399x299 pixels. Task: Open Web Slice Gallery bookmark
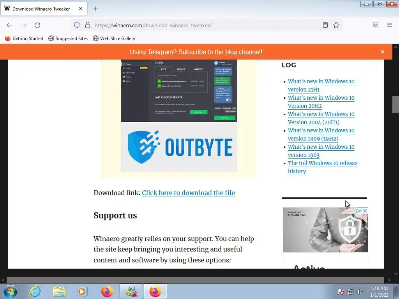(x=114, y=39)
